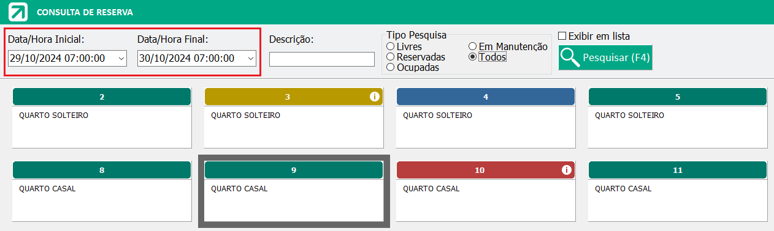Expand the Data/Hora Inicial dropdown
Viewport: 774px width, 231px height.
[x=121, y=59]
